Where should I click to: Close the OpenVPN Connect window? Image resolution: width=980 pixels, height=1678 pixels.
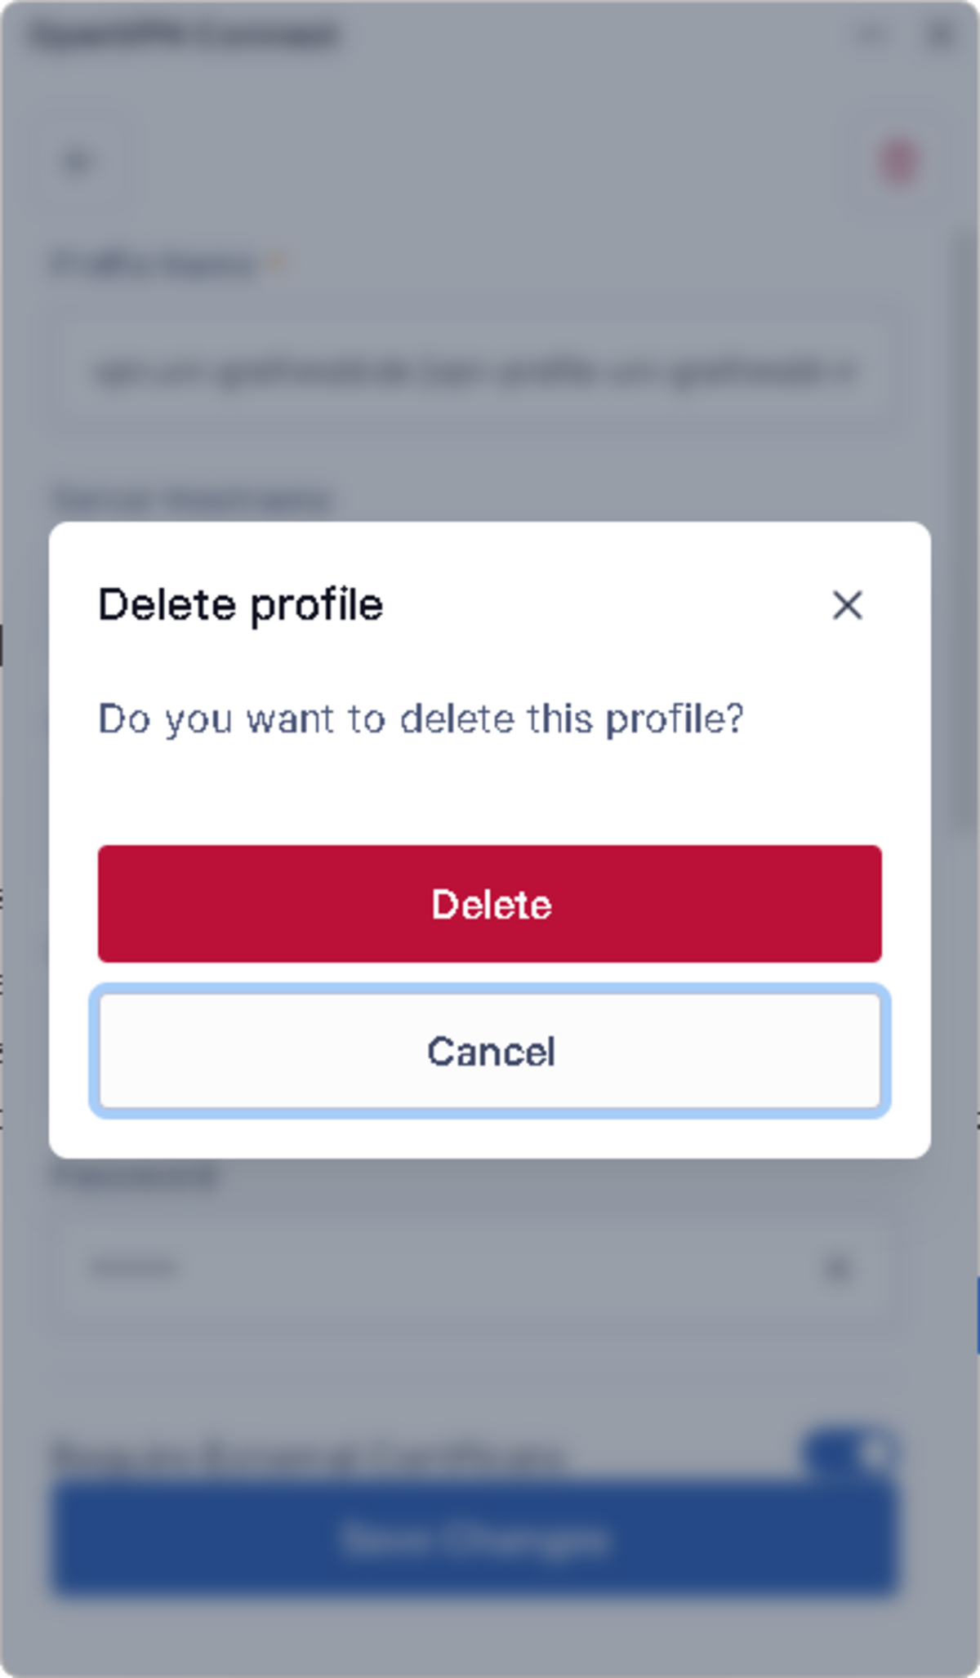939,35
